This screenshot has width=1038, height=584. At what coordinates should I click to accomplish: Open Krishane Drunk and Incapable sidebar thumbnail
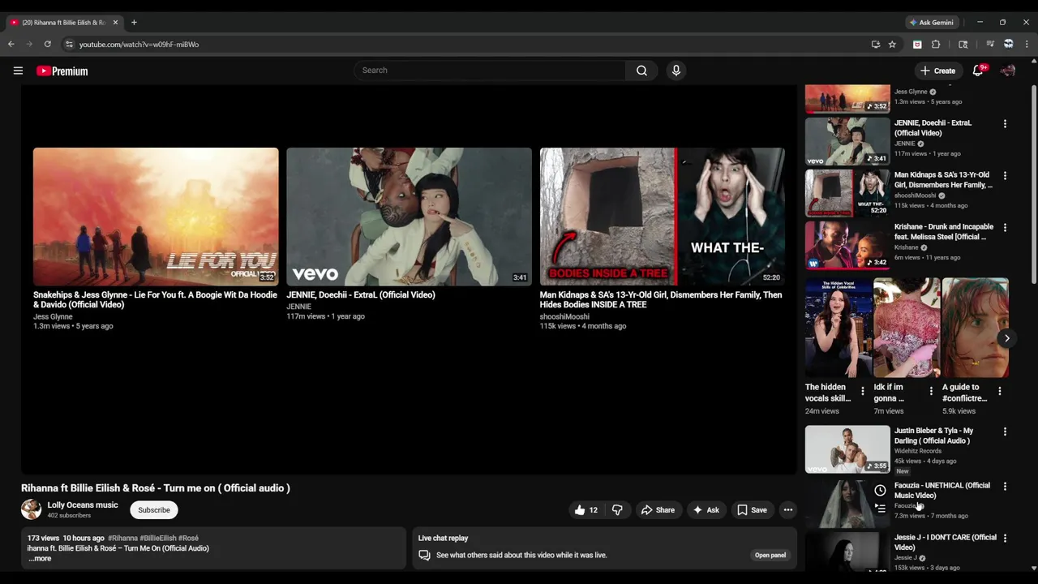tap(847, 245)
